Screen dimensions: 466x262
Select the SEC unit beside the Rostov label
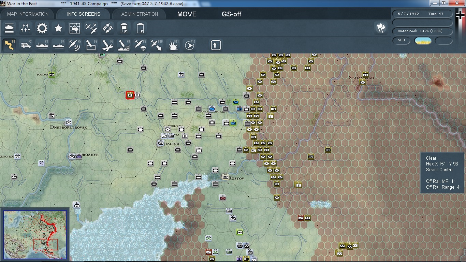[225, 177]
